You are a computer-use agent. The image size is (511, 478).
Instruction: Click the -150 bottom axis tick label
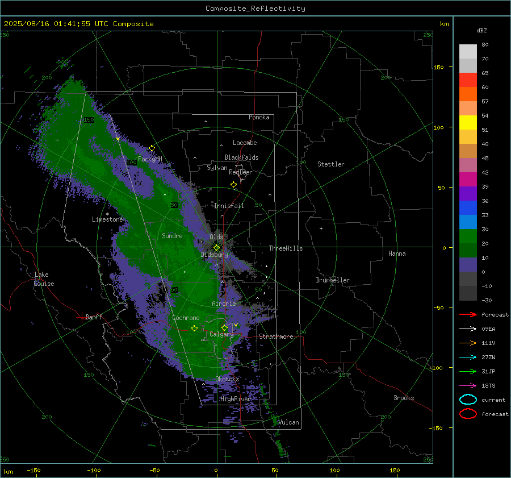tap(33, 470)
